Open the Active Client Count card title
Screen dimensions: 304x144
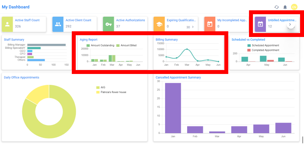[x=78, y=20]
